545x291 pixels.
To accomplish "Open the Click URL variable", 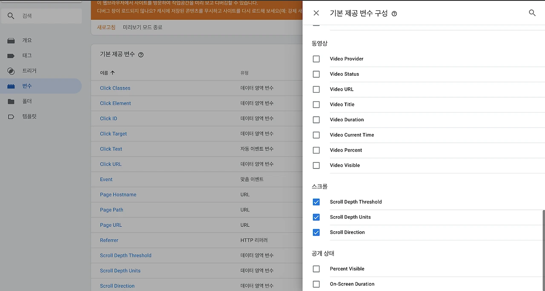I will (111, 164).
